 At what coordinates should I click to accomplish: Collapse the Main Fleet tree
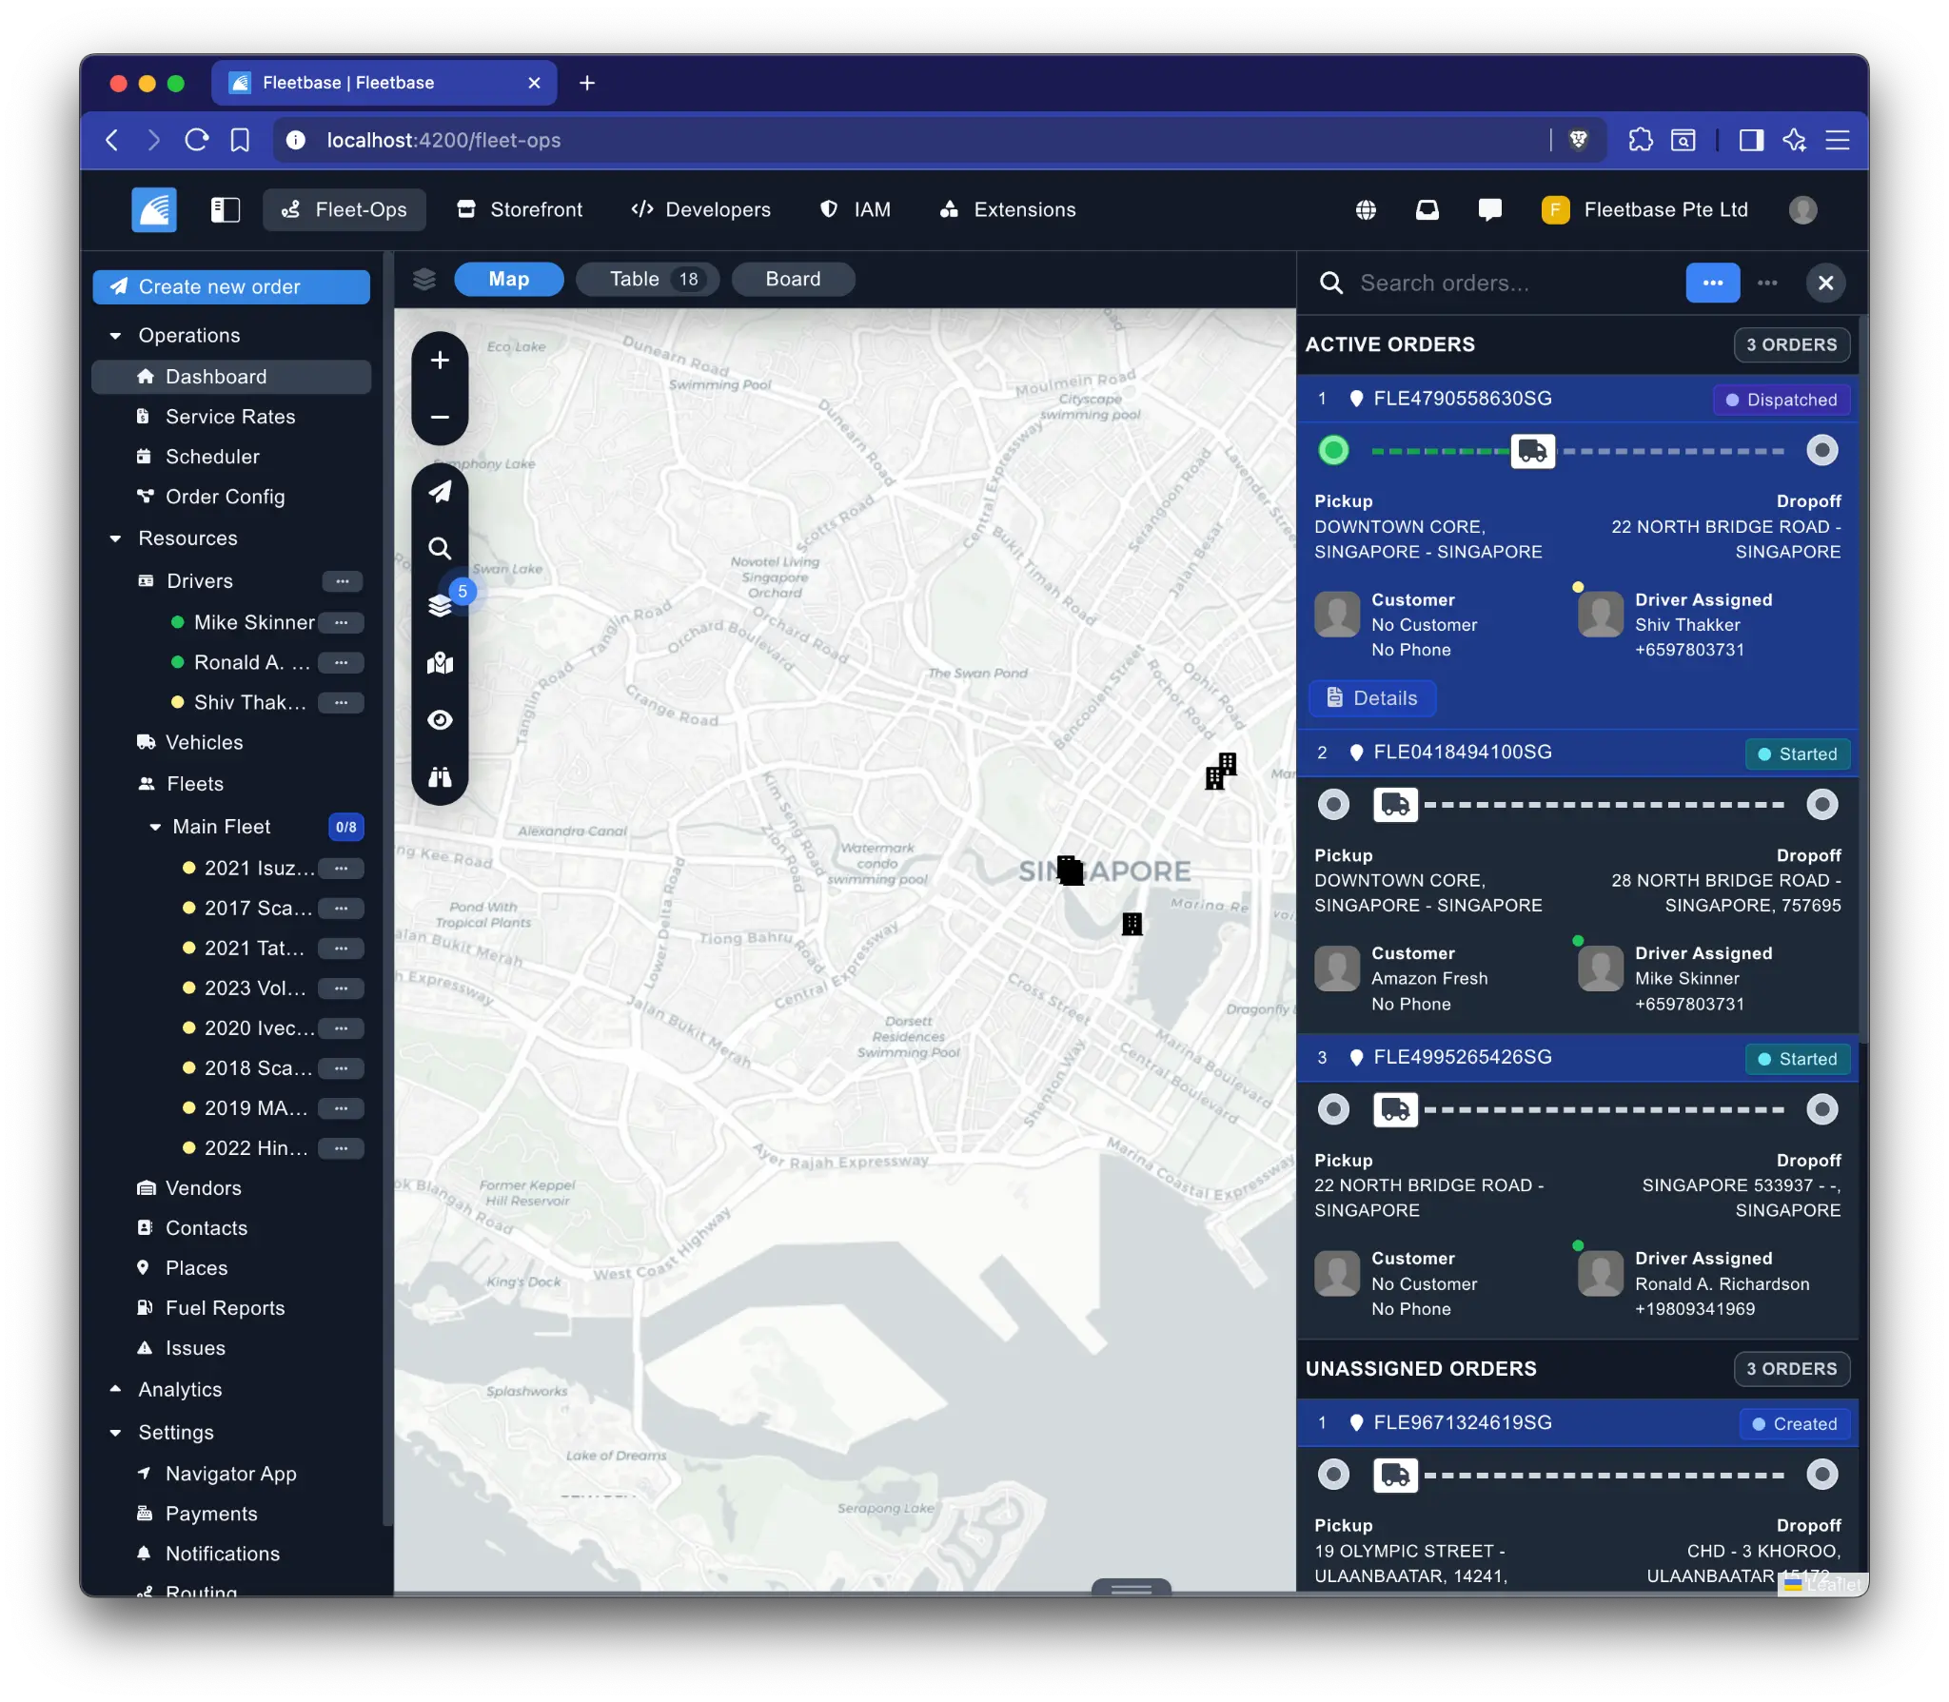pyautogui.click(x=155, y=827)
